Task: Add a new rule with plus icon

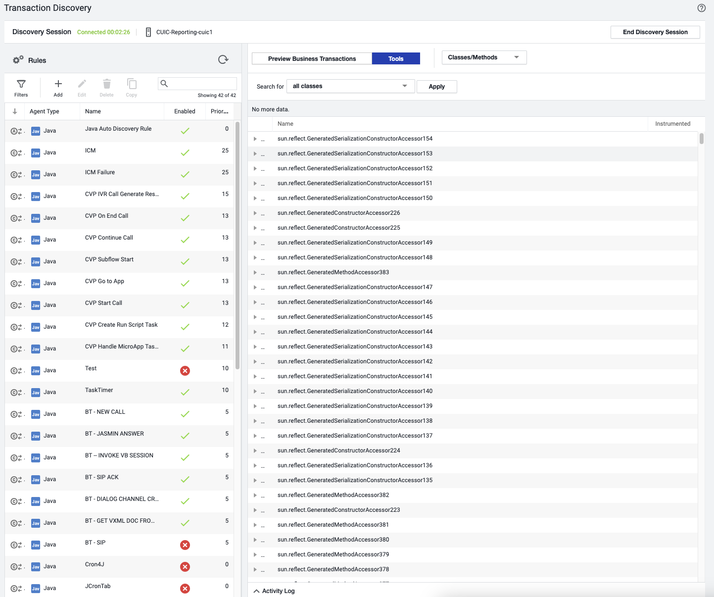Action: click(x=58, y=84)
